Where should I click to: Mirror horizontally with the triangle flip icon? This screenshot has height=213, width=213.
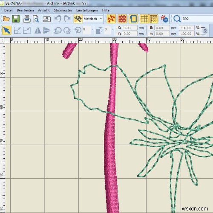(38, 31)
